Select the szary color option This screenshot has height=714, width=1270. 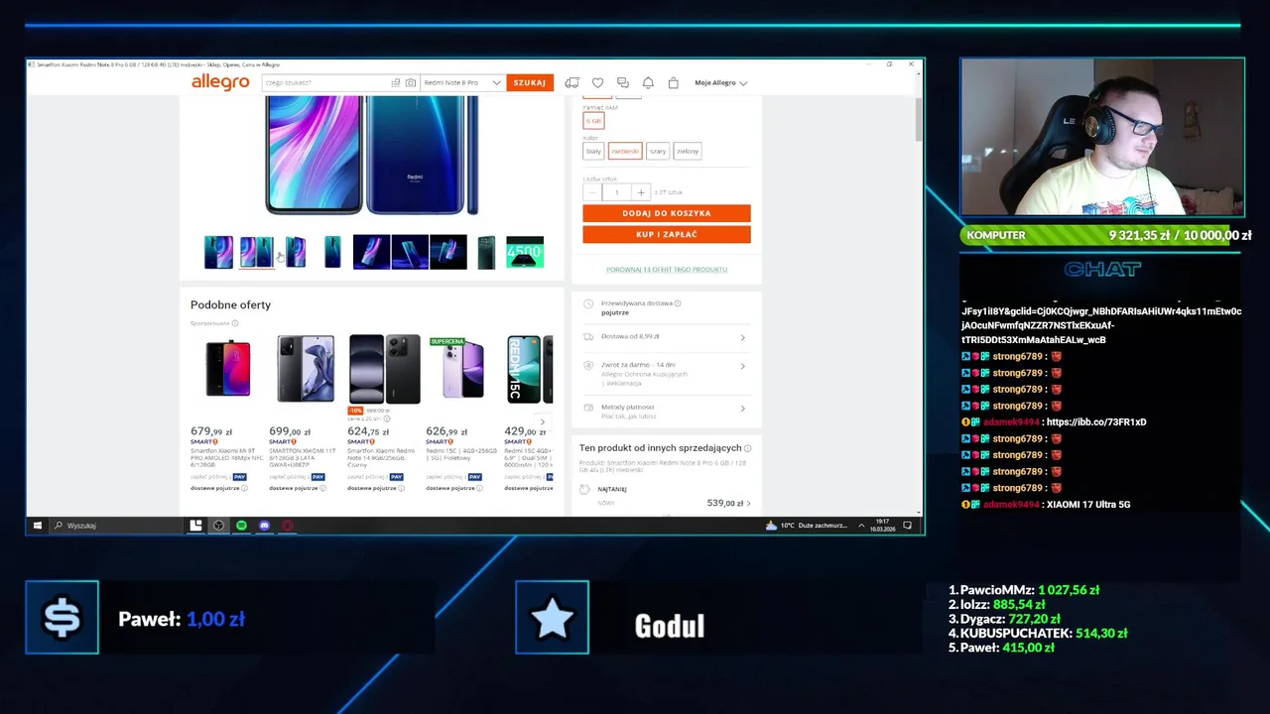(658, 152)
